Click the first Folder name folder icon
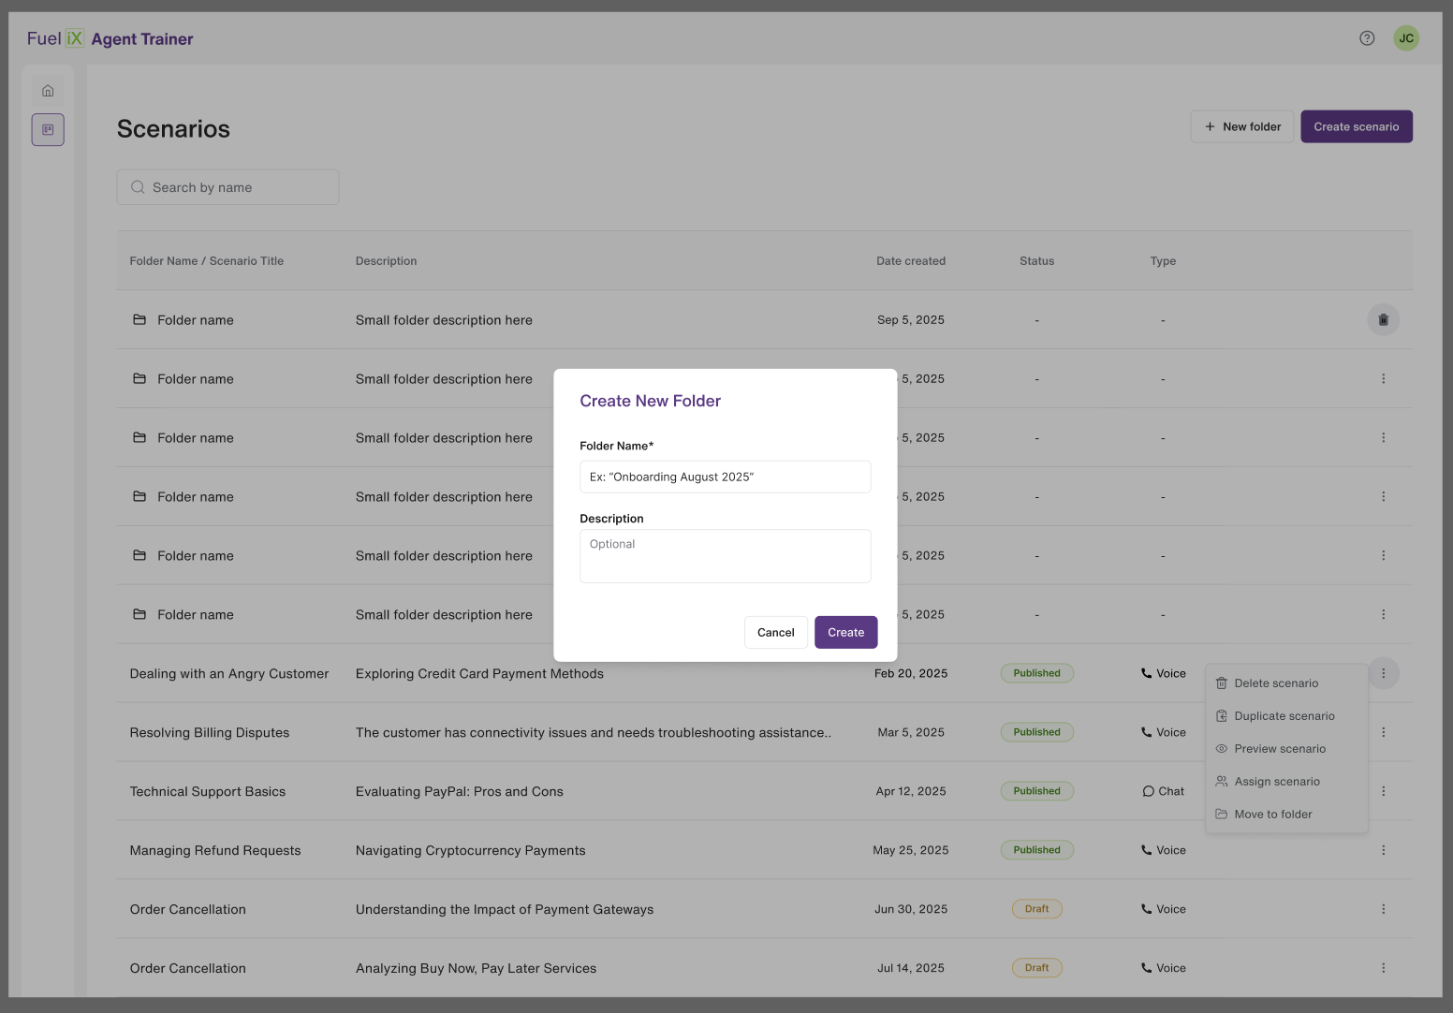Screen dimensions: 1453x1013 139,319
